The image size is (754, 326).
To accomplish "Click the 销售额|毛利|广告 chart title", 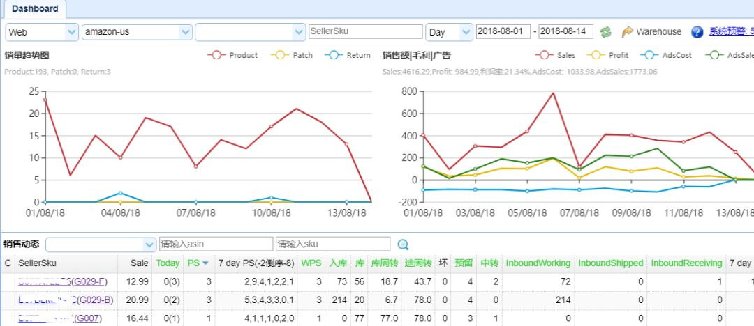I will [416, 55].
